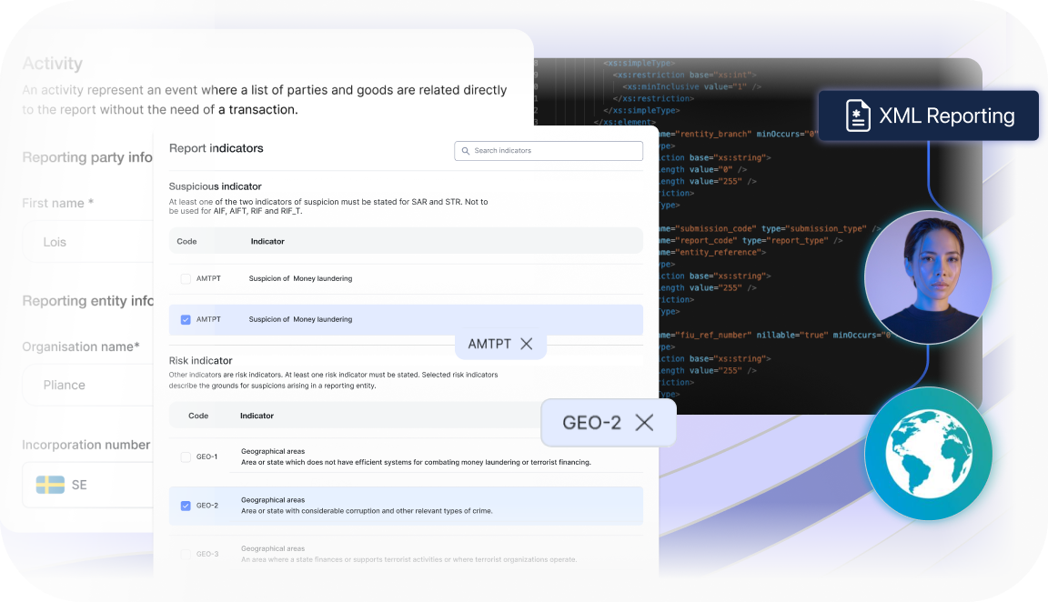Click the xs:minInclusive value line in code
Screen dimensions: 1048x602
tap(691, 87)
